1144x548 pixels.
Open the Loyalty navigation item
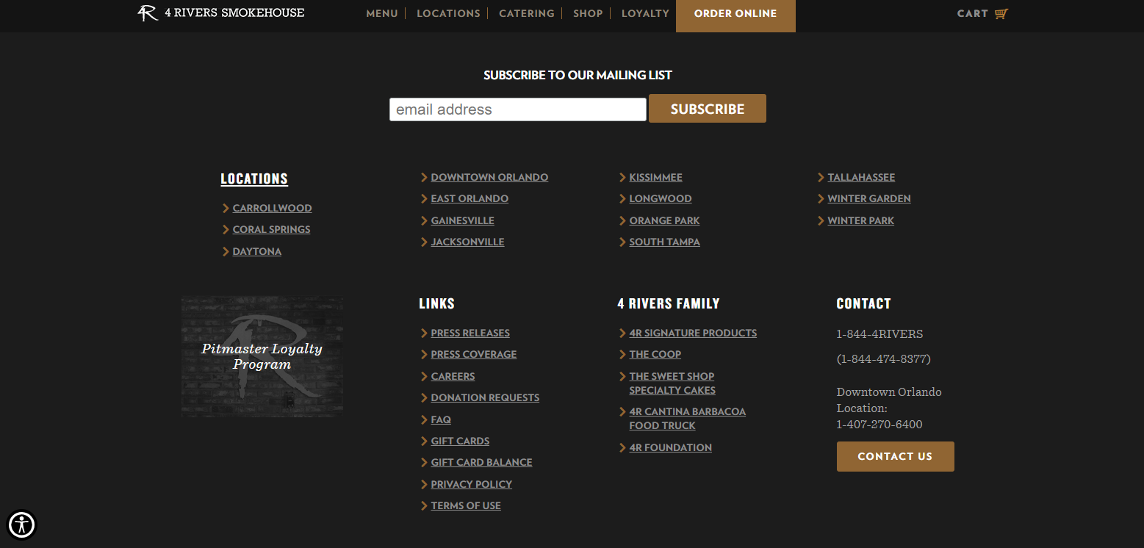click(x=645, y=14)
